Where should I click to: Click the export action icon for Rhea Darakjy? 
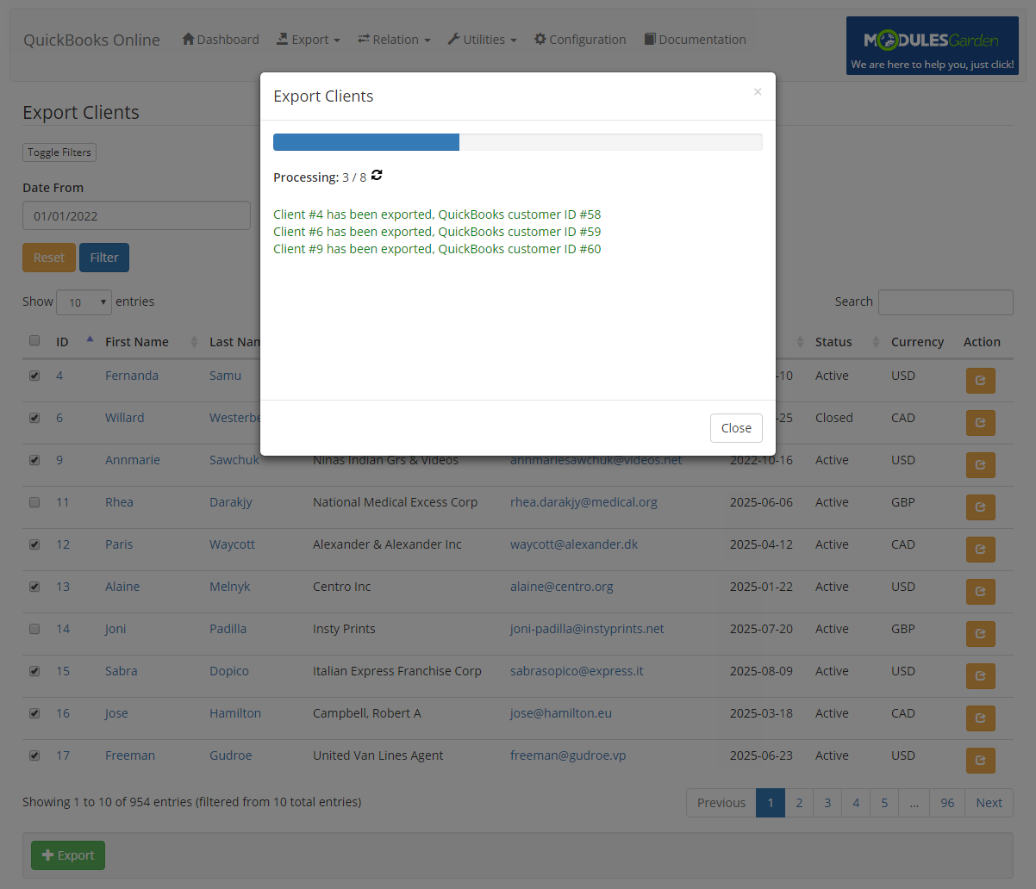click(980, 507)
